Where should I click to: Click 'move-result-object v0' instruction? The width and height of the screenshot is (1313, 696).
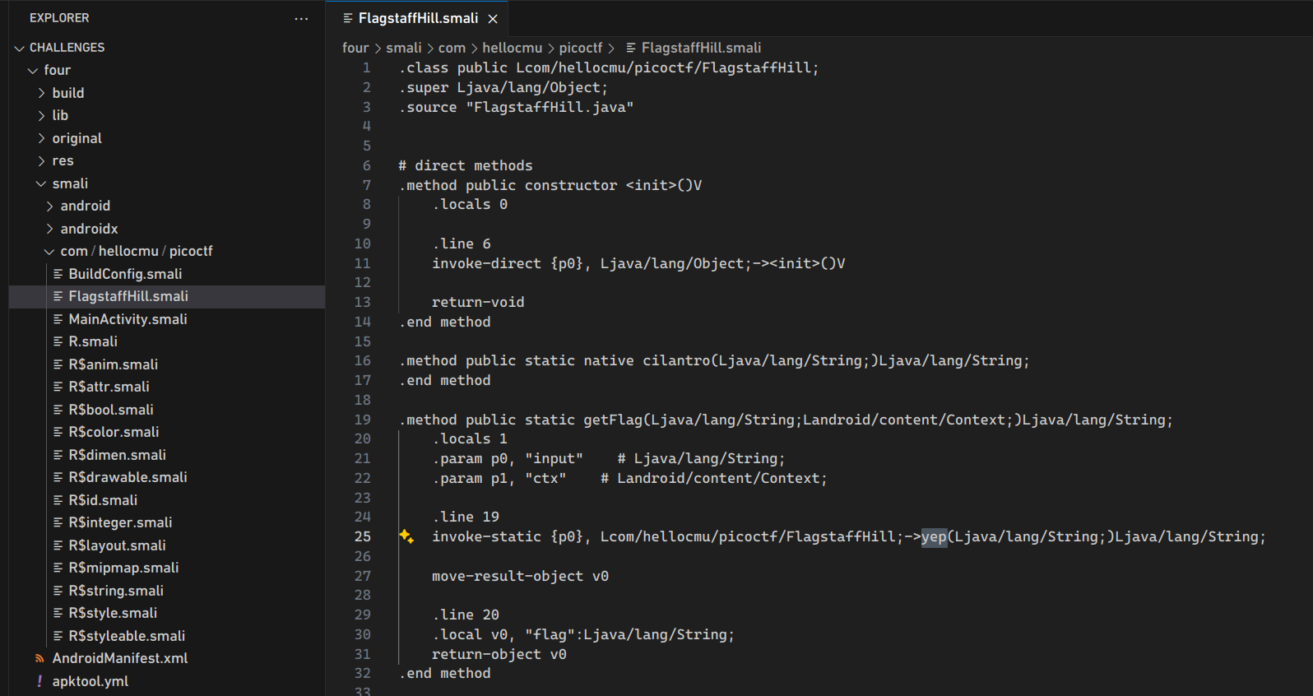click(521, 576)
